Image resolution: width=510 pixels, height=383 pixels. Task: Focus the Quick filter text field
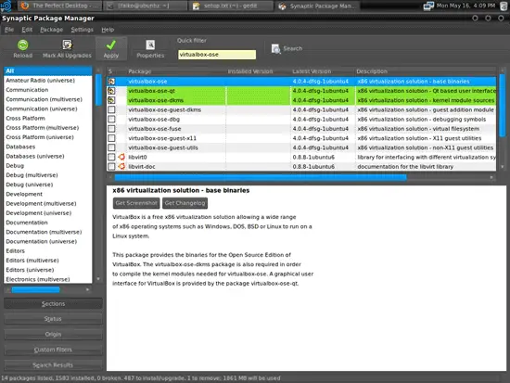[217, 55]
